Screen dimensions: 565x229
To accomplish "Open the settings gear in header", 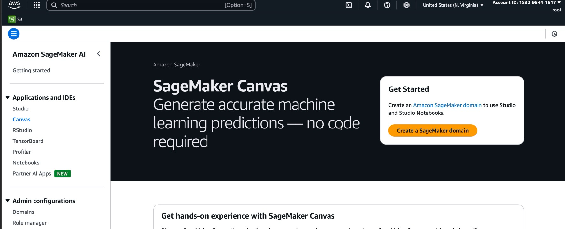I will [x=406, y=5].
